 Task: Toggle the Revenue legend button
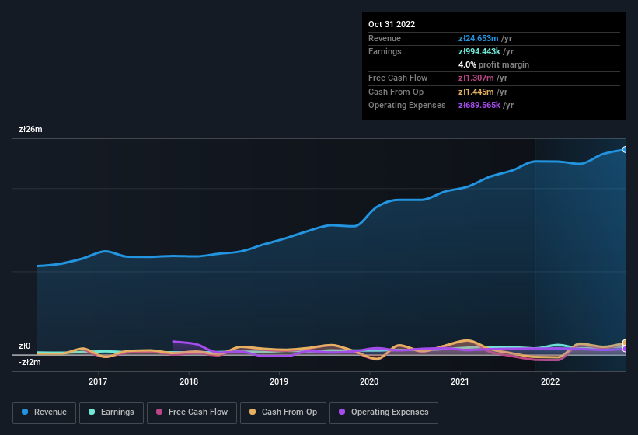(x=44, y=412)
